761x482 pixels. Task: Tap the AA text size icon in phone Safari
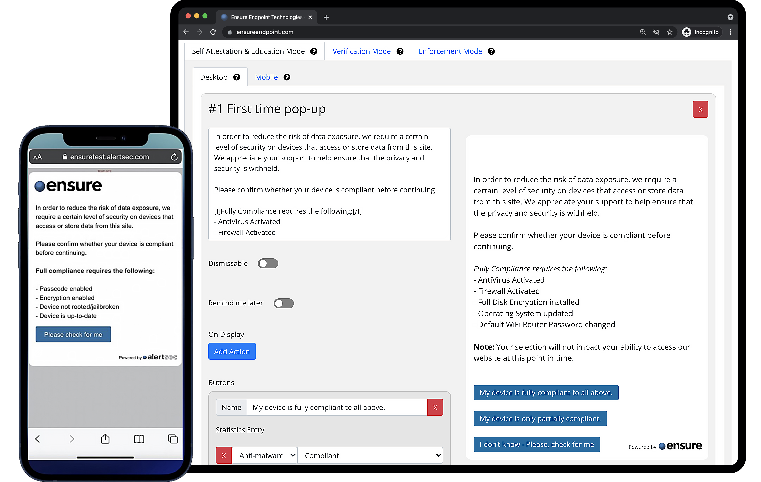pos(38,157)
